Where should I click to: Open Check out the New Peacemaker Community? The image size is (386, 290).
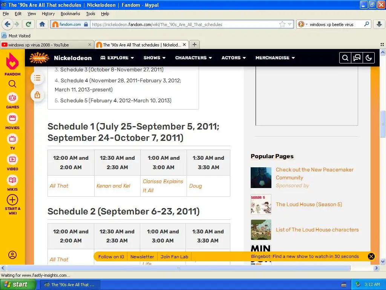click(315, 173)
